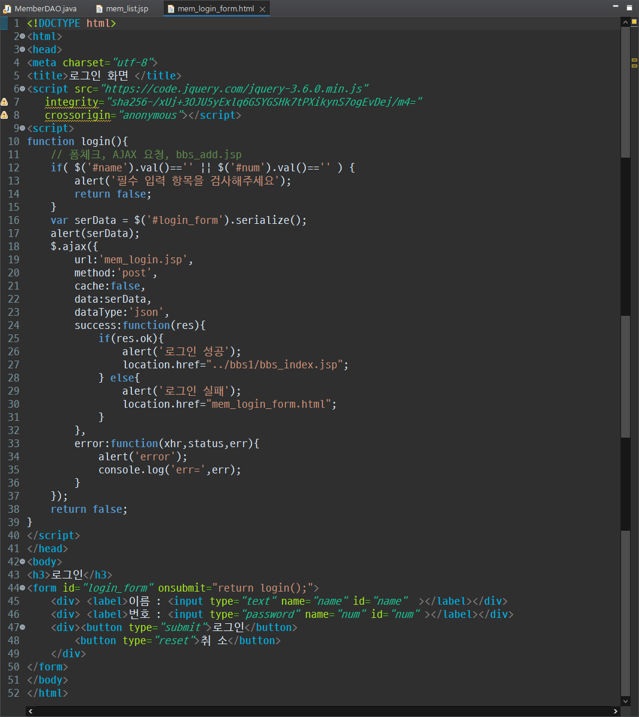Viewport: 639px width, 717px height.
Task: Click "return false;" on line 14
Action: click(x=113, y=194)
